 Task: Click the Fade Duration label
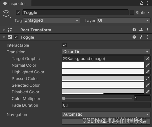point(25,105)
